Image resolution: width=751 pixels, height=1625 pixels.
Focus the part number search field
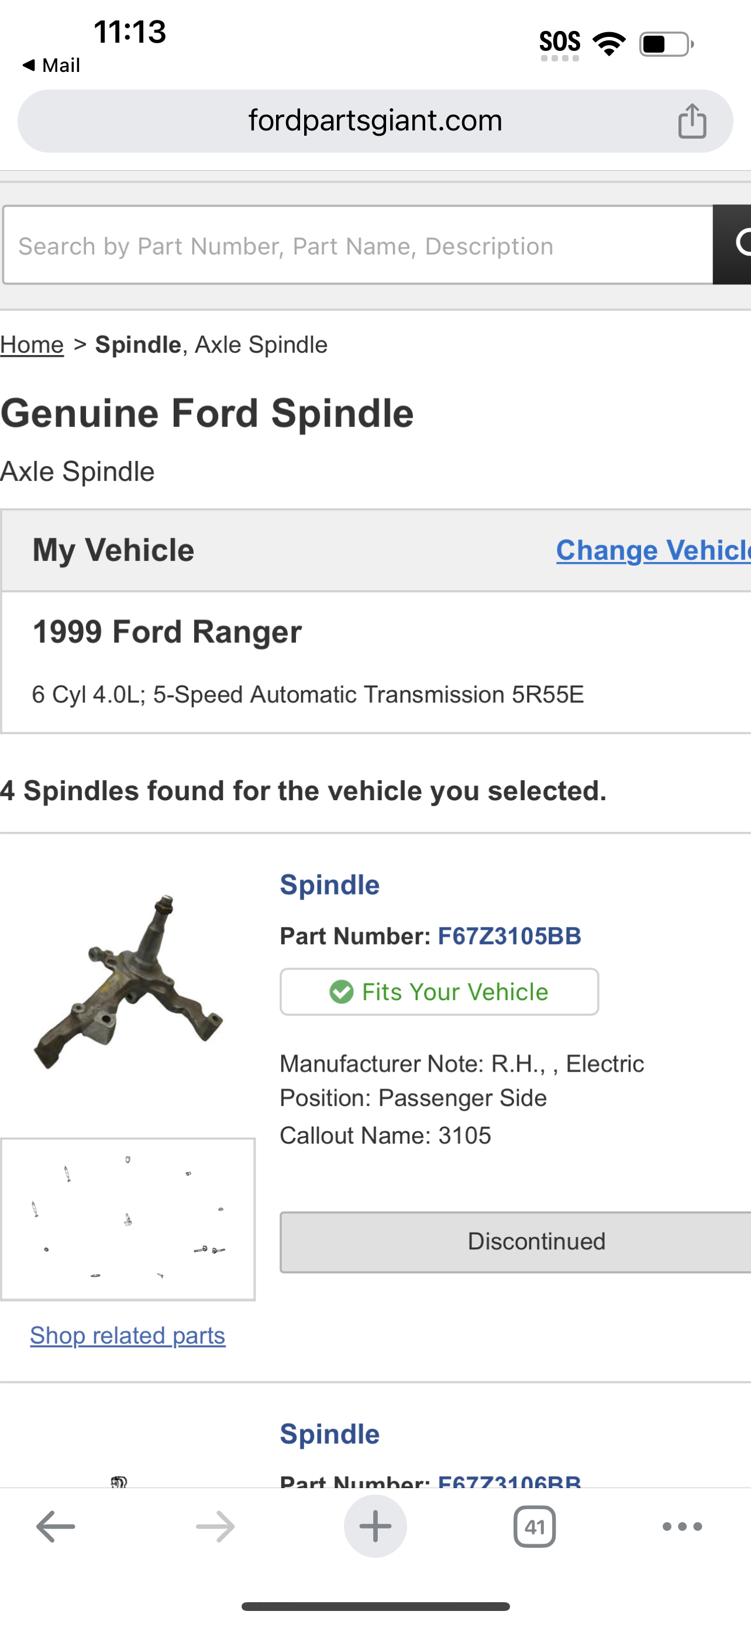coord(357,245)
